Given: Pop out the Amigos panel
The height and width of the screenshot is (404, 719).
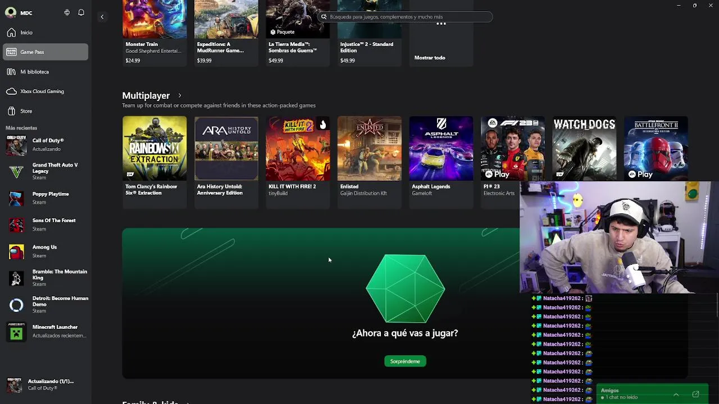Looking at the screenshot, I should pyautogui.click(x=695, y=394).
